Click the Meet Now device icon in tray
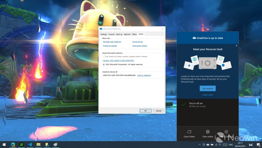 [x=204, y=145]
